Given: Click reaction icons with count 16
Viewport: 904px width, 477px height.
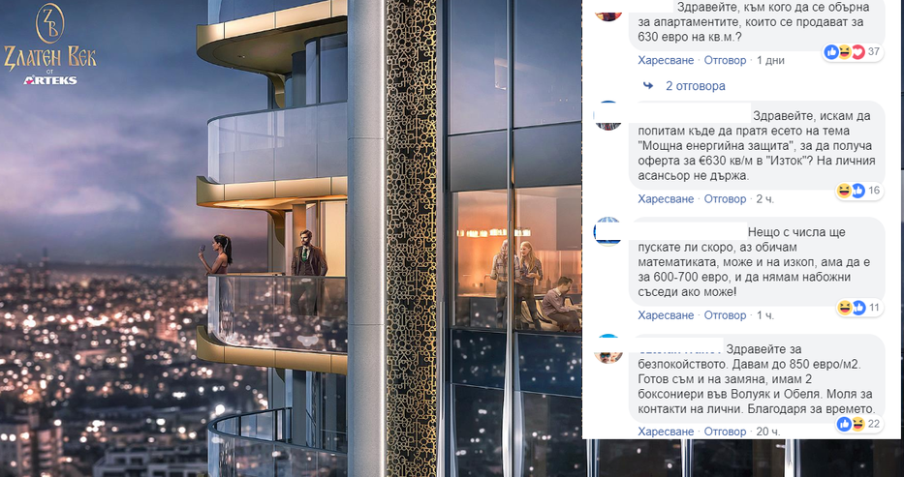Looking at the screenshot, I should pyautogui.click(x=859, y=191).
